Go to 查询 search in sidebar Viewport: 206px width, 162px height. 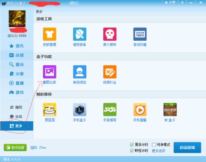click(16, 65)
